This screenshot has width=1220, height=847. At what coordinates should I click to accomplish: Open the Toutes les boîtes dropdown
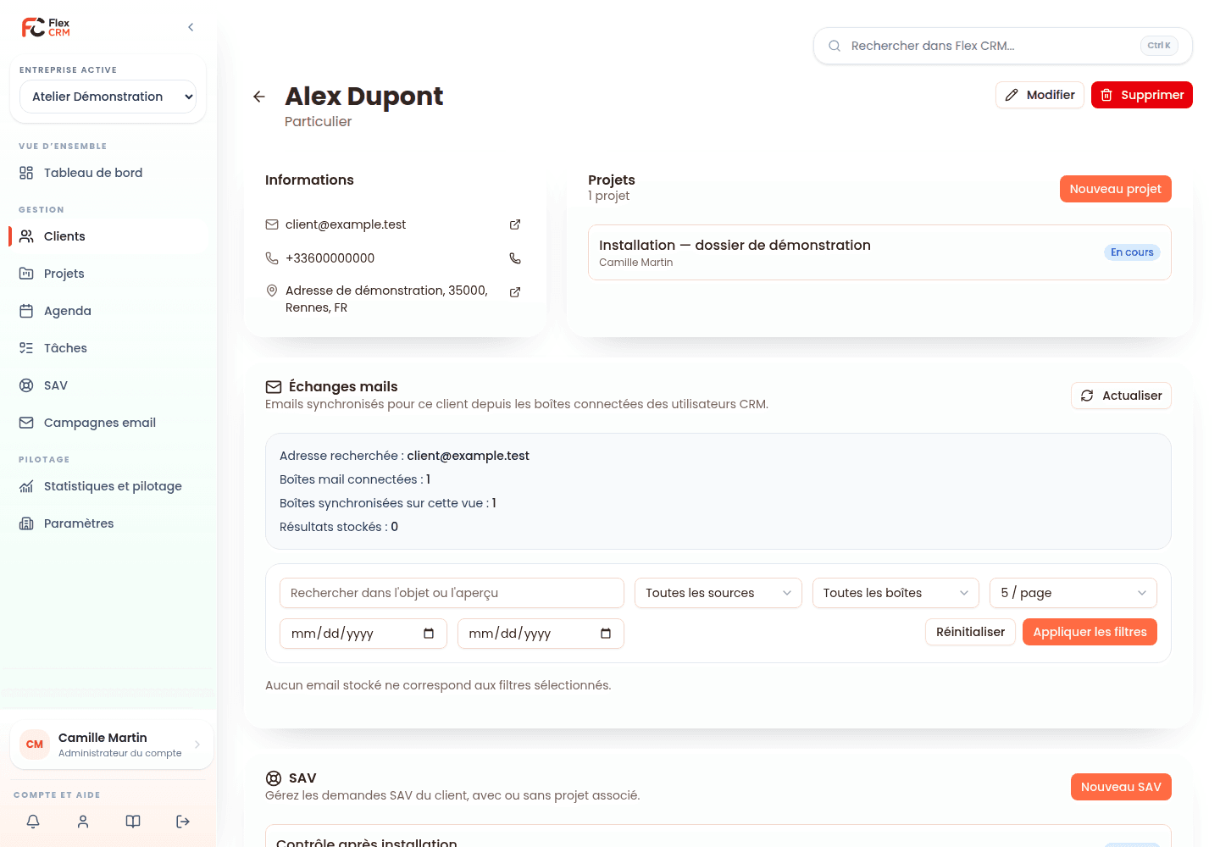click(896, 593)
